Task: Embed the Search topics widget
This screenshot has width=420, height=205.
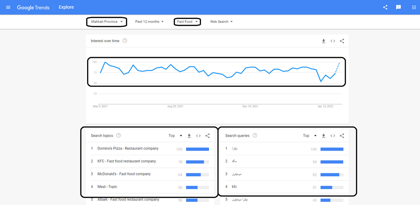Action: (198, 136)
